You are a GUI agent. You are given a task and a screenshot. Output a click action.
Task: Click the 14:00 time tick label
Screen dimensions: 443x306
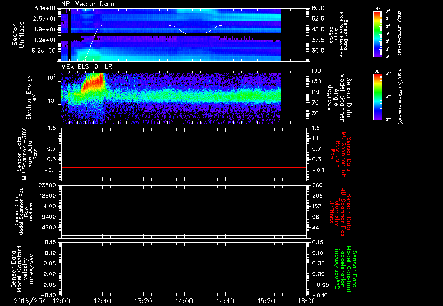coord(184,301)
